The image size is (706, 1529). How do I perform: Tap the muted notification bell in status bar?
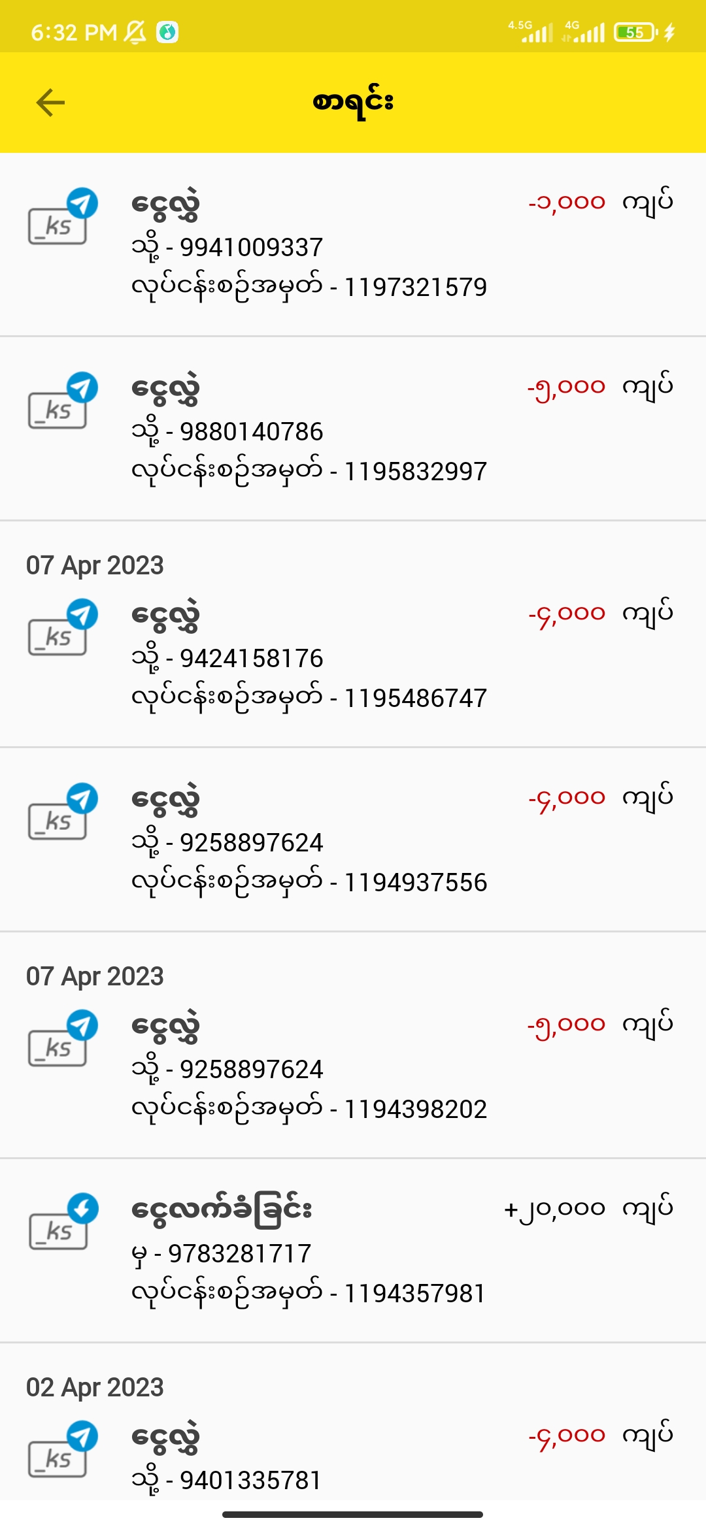click(134, 32)
